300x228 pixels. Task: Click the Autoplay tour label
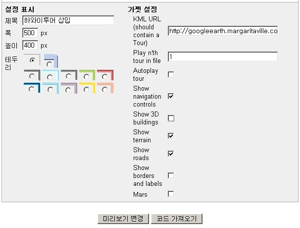[146, 74]
